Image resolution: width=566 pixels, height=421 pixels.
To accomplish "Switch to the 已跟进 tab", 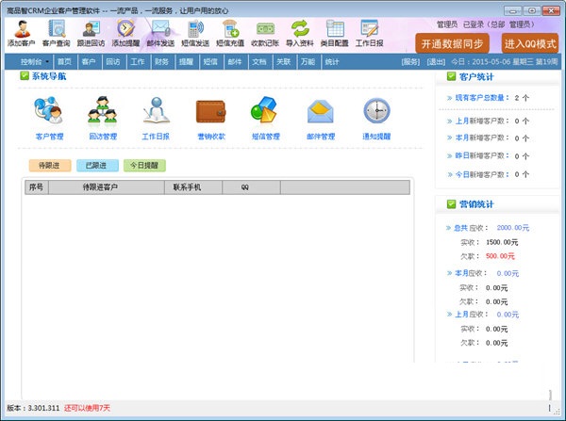I will tap(97, 166).
